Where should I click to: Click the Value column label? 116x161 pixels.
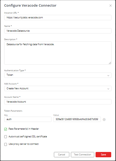(x=56, y=115)
